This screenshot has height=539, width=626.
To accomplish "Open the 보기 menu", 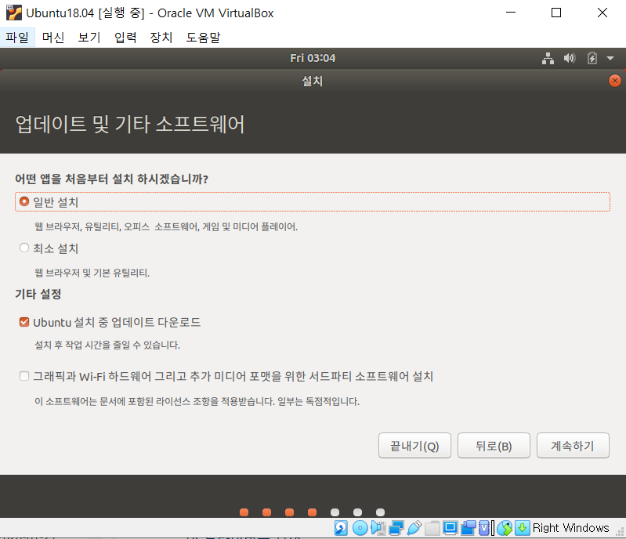I will click(x=89, y=37).
